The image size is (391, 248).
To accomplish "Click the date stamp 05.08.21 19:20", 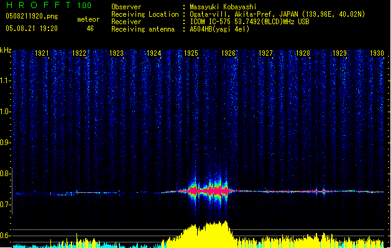I will [32, 29].
